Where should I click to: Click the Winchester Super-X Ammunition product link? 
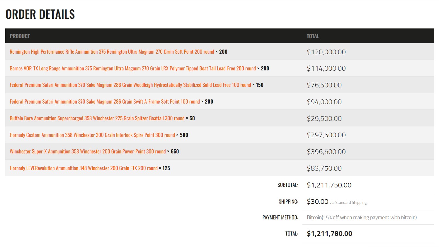(x=88, y=152)
